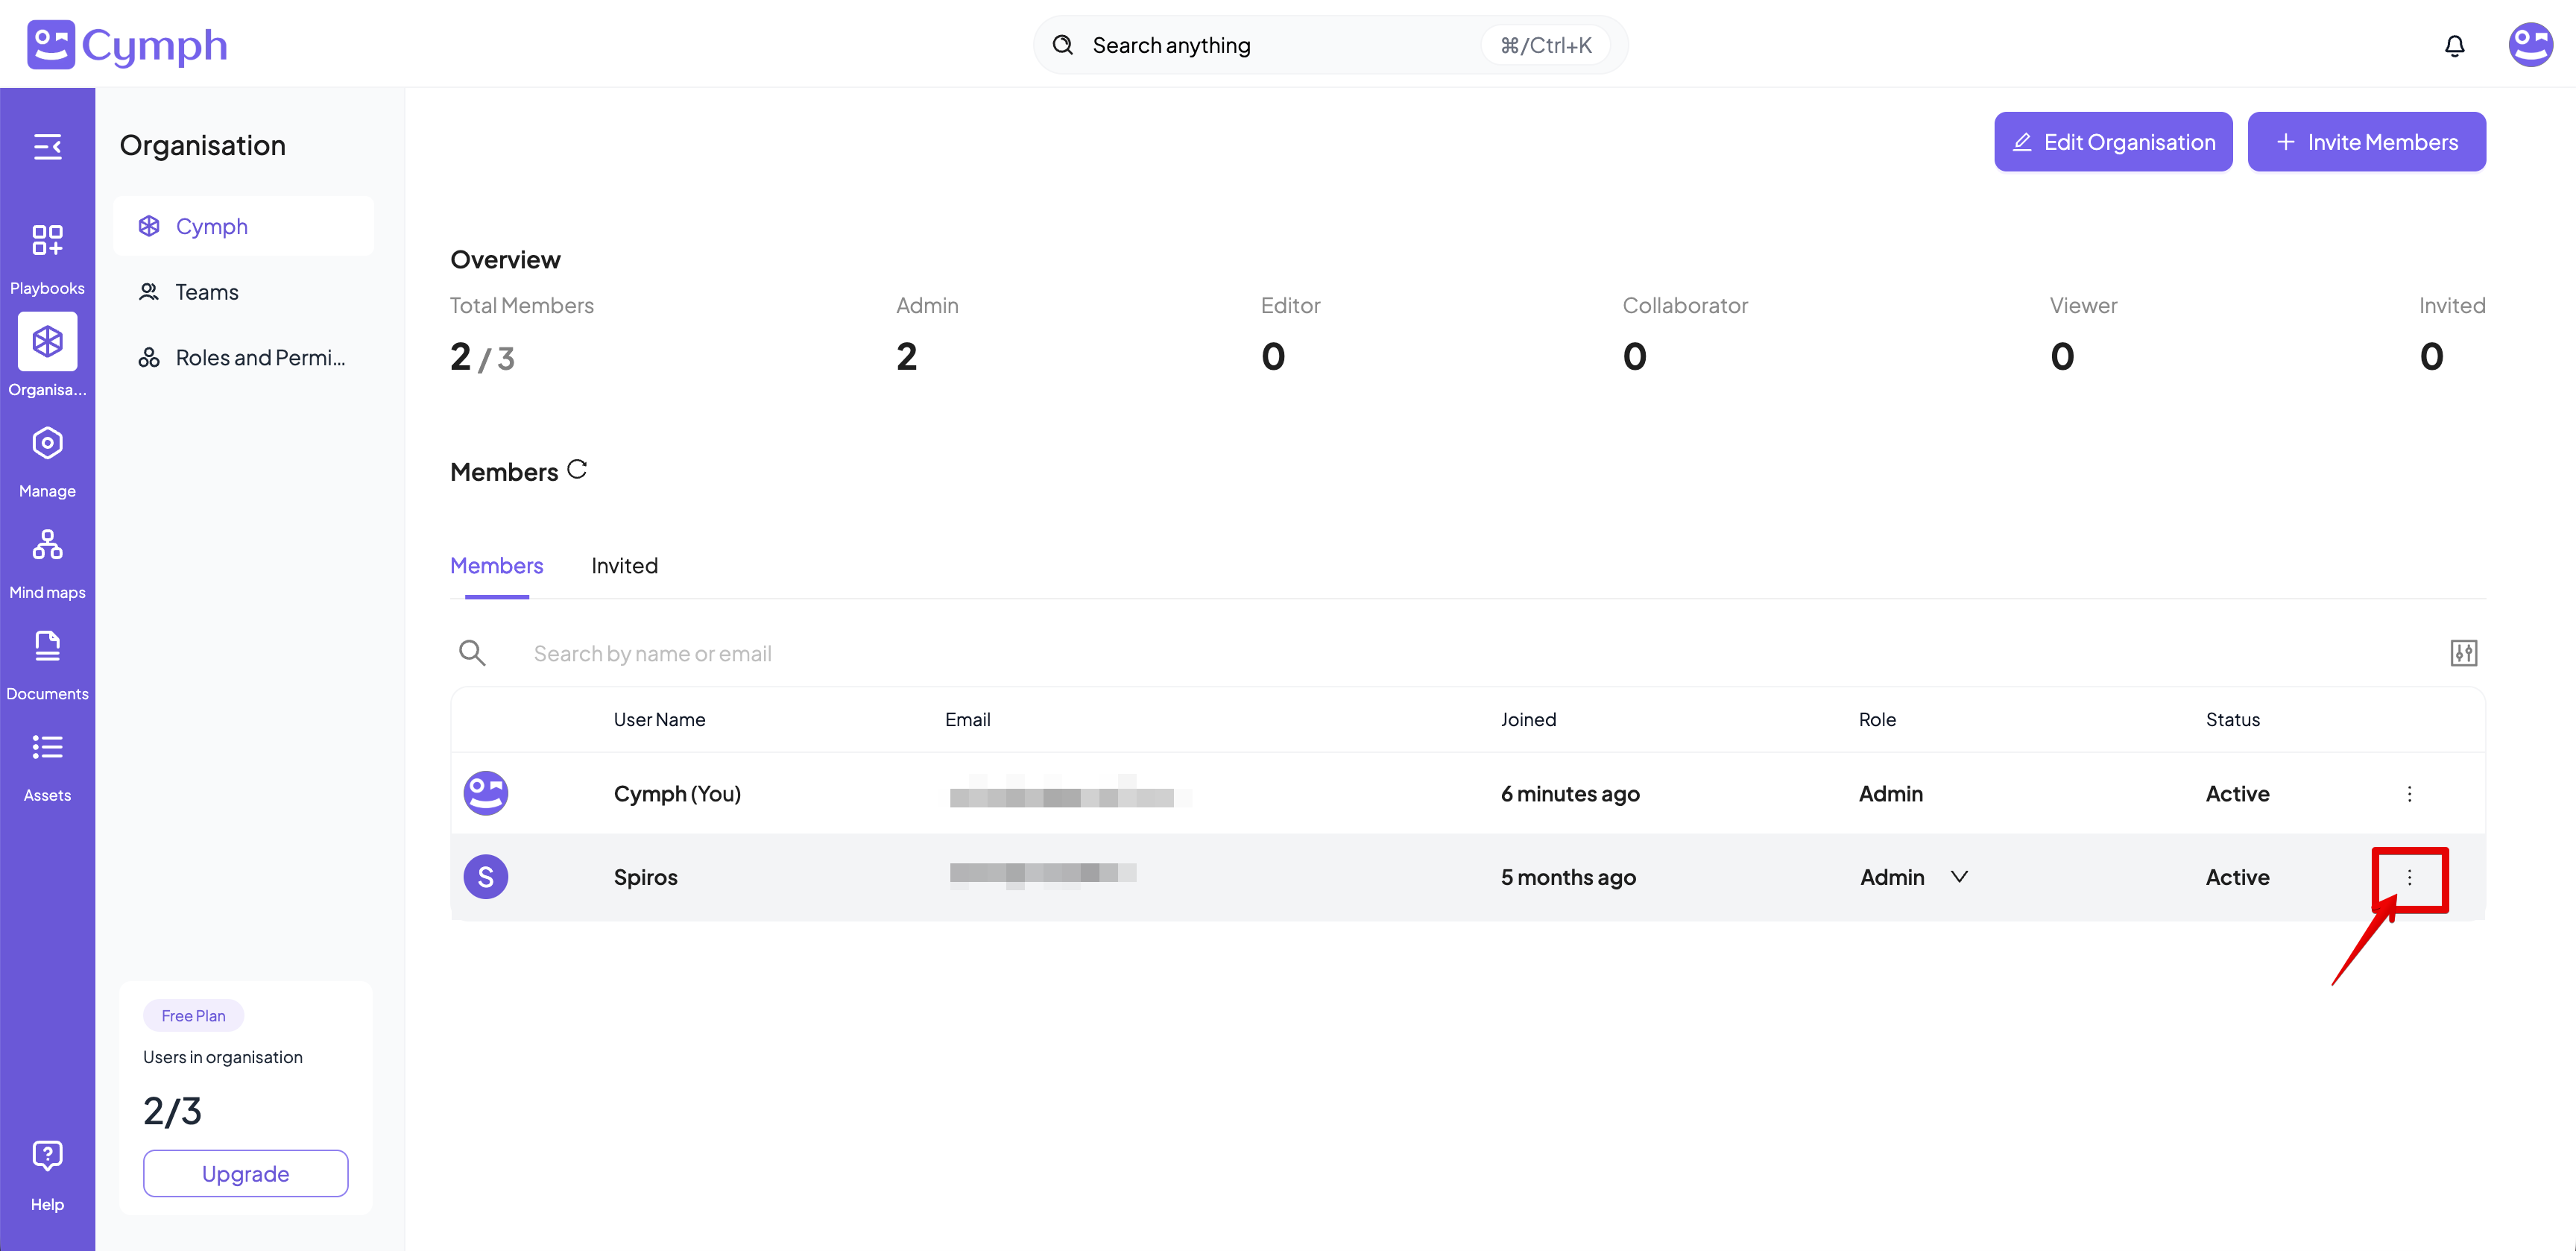Click the Upgrade plan button
Viewport: 2576px width, 1251px height.
(245, 1173)
